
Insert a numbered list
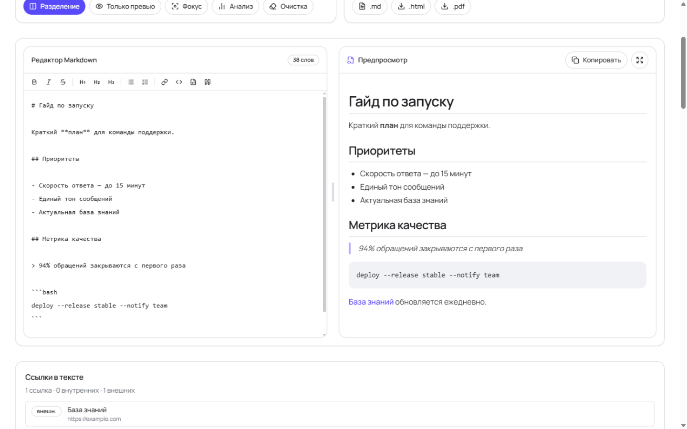click(x=145, y=82)
